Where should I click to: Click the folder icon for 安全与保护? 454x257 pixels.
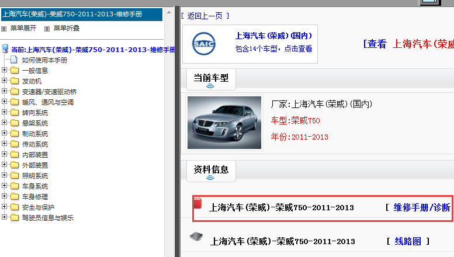(x=15, y=207)
